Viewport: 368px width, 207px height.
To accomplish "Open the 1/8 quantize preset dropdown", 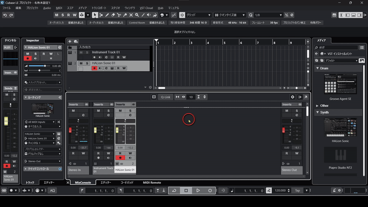I will 268,15.
